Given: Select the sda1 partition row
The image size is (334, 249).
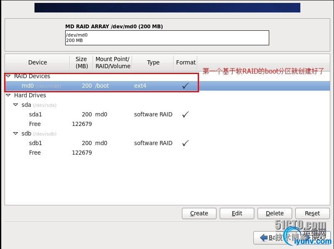Looking at the screenshot, I should [167, 114].
